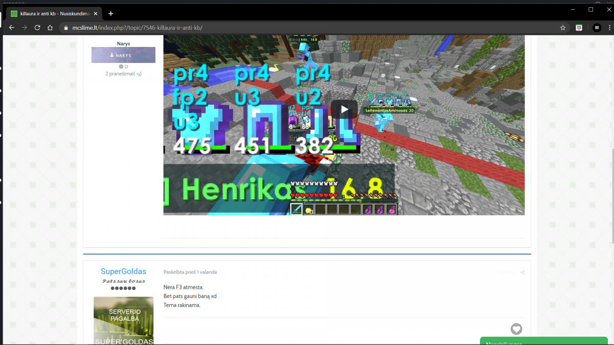Close the killaura ir anti kb tab
Image resolution: width=614 pixels, height=345 pixels.
(x=96, y=13)
